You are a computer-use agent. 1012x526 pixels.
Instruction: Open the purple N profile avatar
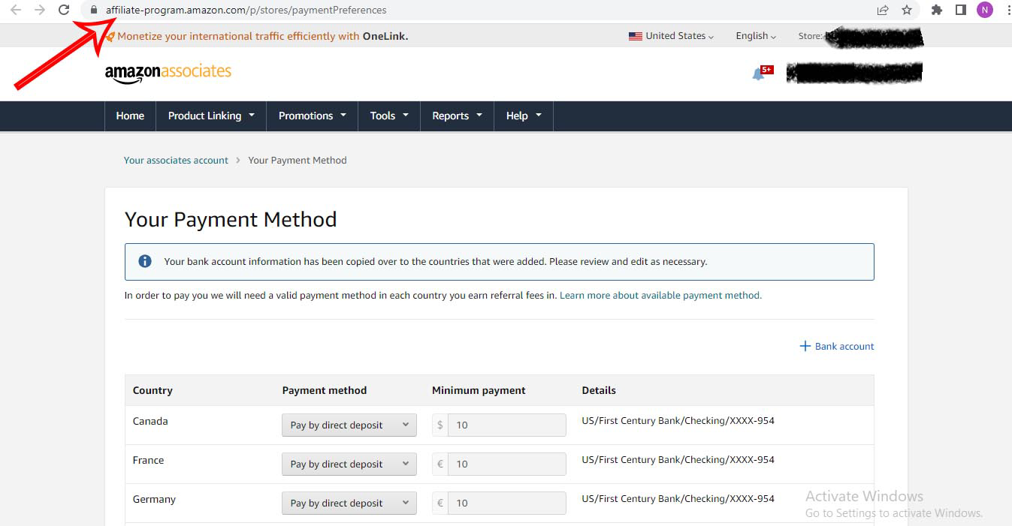[x=985, y=11]
